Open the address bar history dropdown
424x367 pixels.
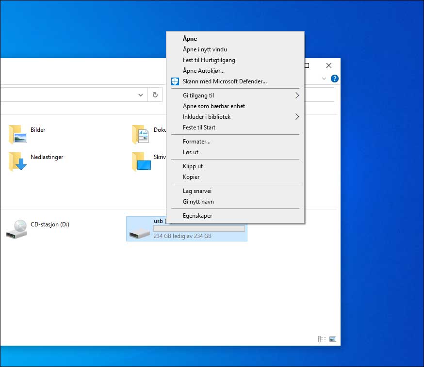140,95
